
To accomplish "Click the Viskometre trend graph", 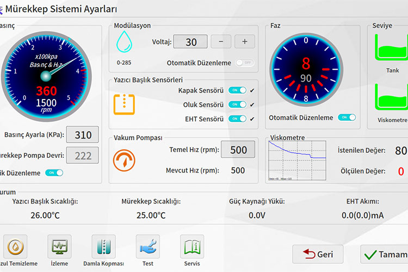I will 298,160.
